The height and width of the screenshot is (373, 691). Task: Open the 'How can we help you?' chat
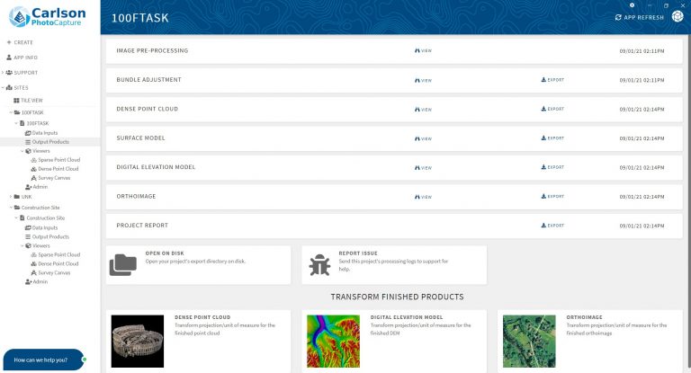pos(43,360)
